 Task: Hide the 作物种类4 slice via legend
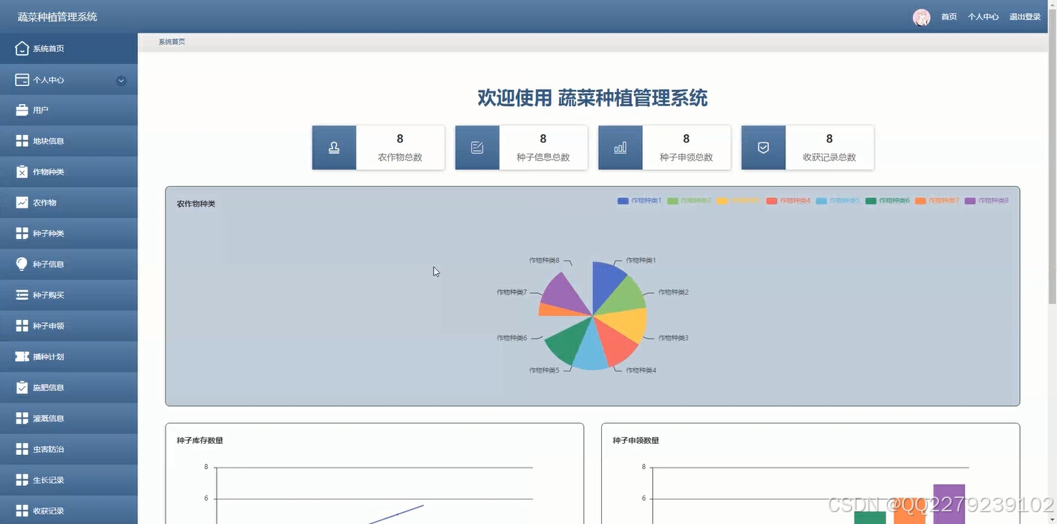(790, 200)
